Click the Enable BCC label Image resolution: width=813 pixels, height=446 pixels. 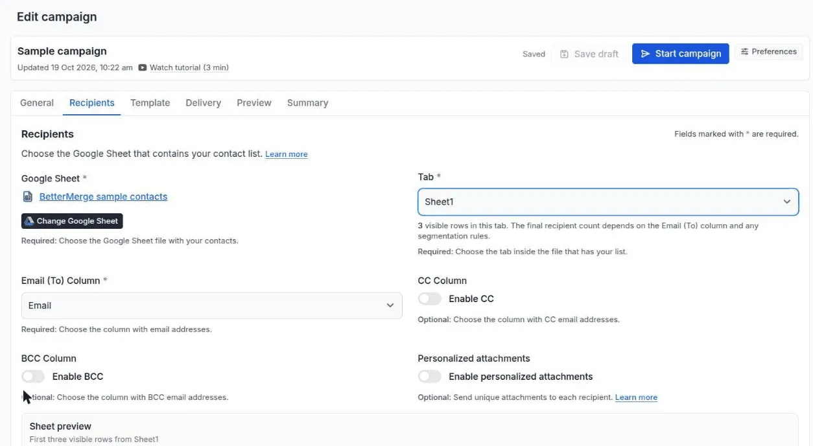pos(78,377)
